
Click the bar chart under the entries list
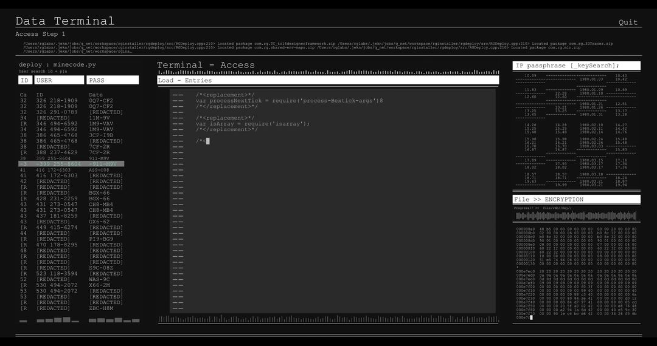coord(80,320)
